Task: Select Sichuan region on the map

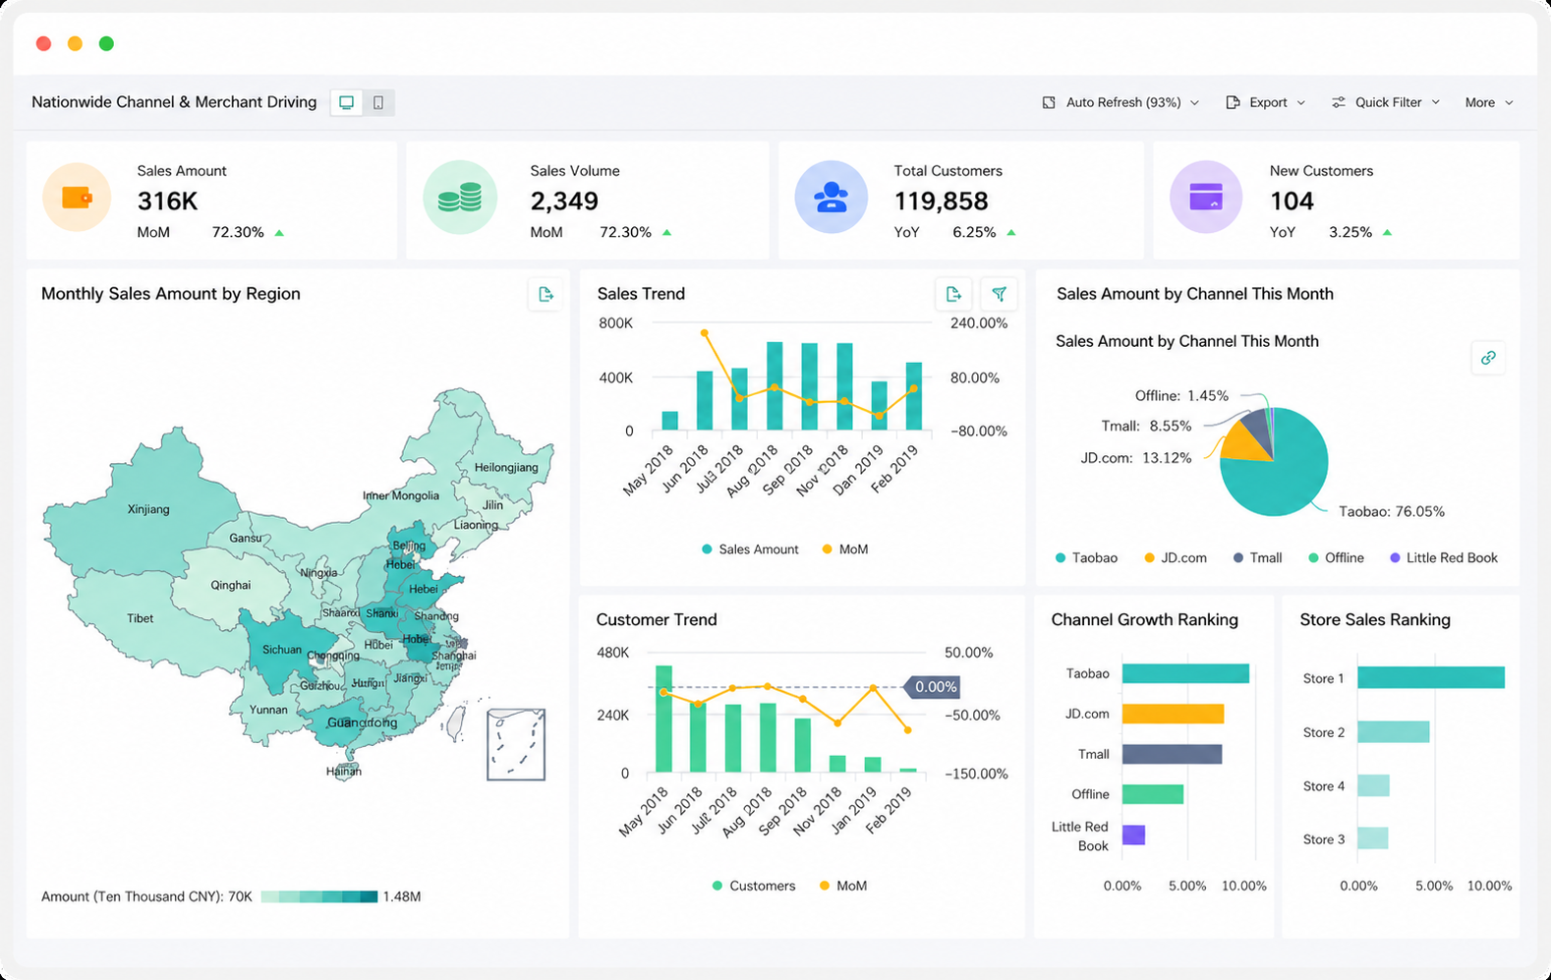Action: tap(282, 649)
